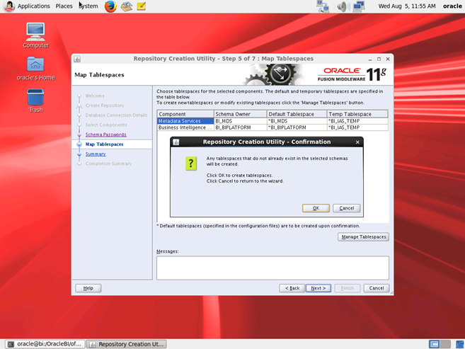Click temp tablespace cell for Business Intelligence
Screen dimensions: 465x349
357,127
